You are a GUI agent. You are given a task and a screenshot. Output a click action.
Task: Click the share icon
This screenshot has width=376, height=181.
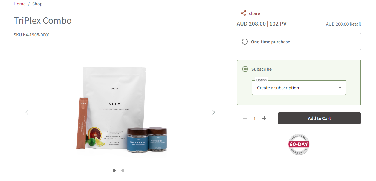pos(244,13)
